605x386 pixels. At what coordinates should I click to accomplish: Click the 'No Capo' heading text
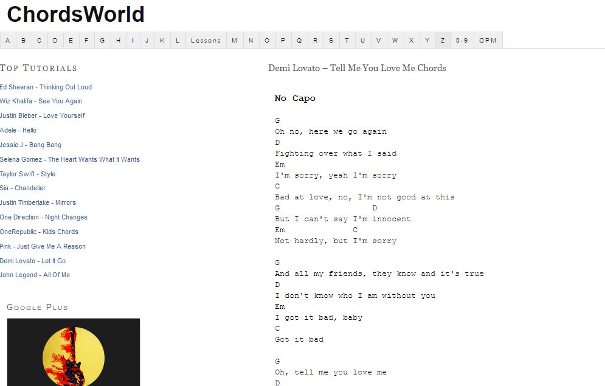(x=295, y=98)
